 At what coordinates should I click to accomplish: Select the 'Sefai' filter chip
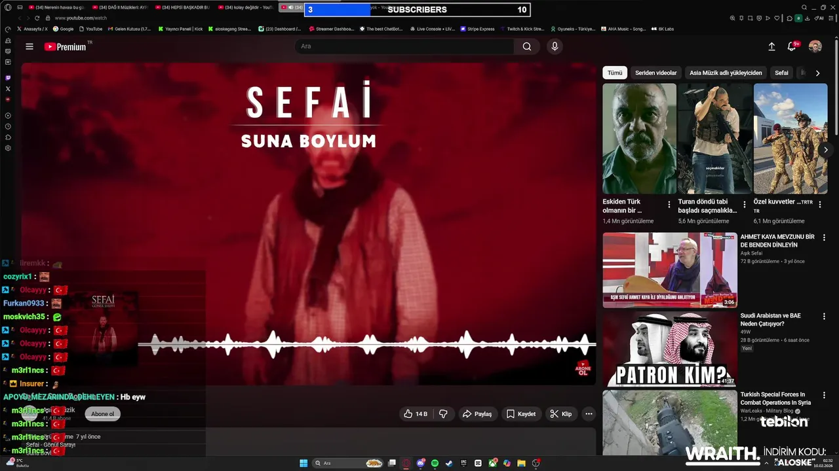781,73
